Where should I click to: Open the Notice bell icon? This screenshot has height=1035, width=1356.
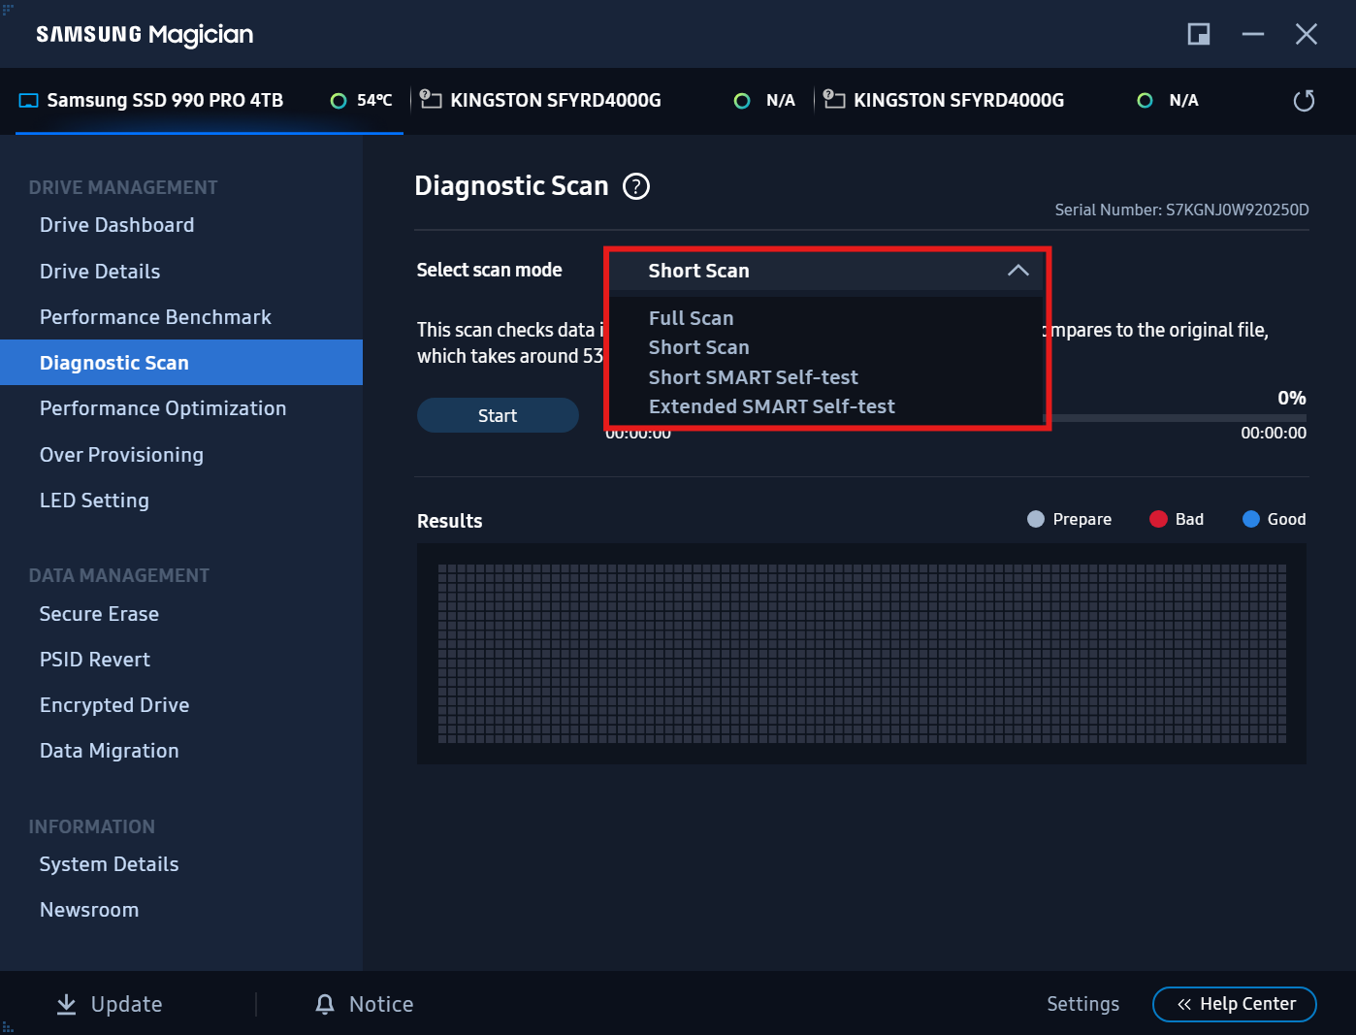(325, 1005)
